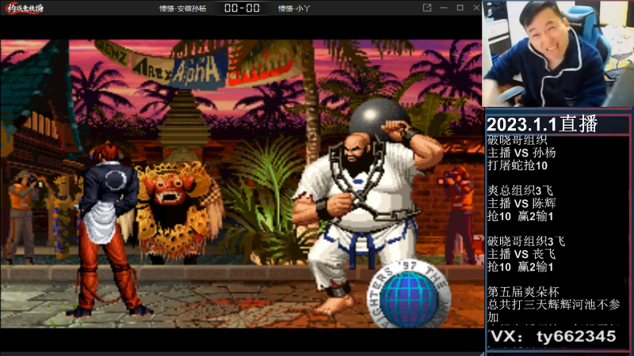Click the 主播 VS 丧飞 line

point(521,254)
